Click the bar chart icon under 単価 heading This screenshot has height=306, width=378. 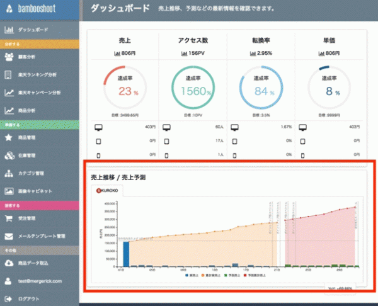321,54
